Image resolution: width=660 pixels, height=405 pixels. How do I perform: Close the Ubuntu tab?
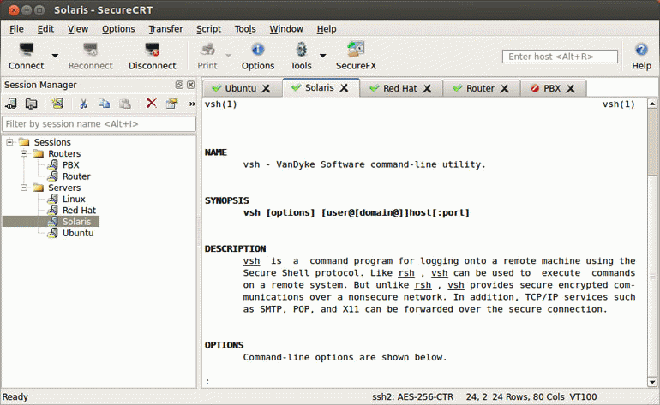coord(266,88)
